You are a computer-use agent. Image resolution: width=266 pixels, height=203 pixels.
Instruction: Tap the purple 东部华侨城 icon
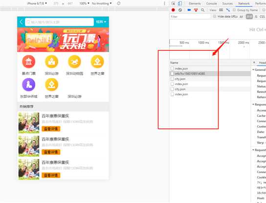tap(29, 85)
